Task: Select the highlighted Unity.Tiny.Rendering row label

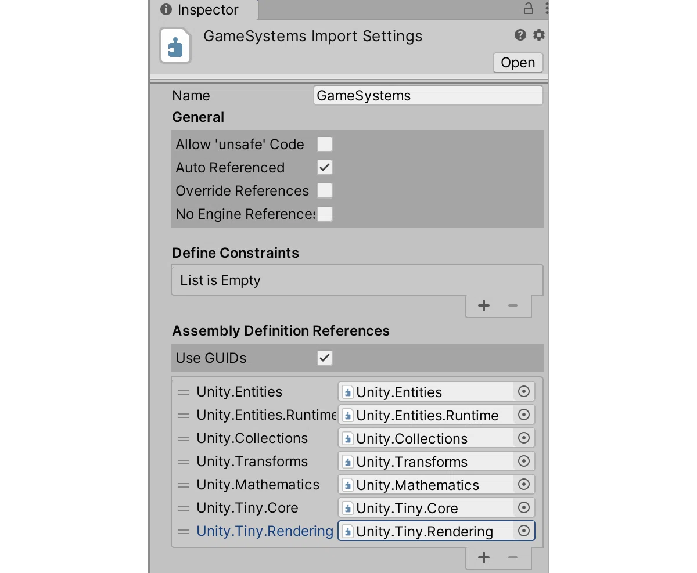Action: pos(265,531)
